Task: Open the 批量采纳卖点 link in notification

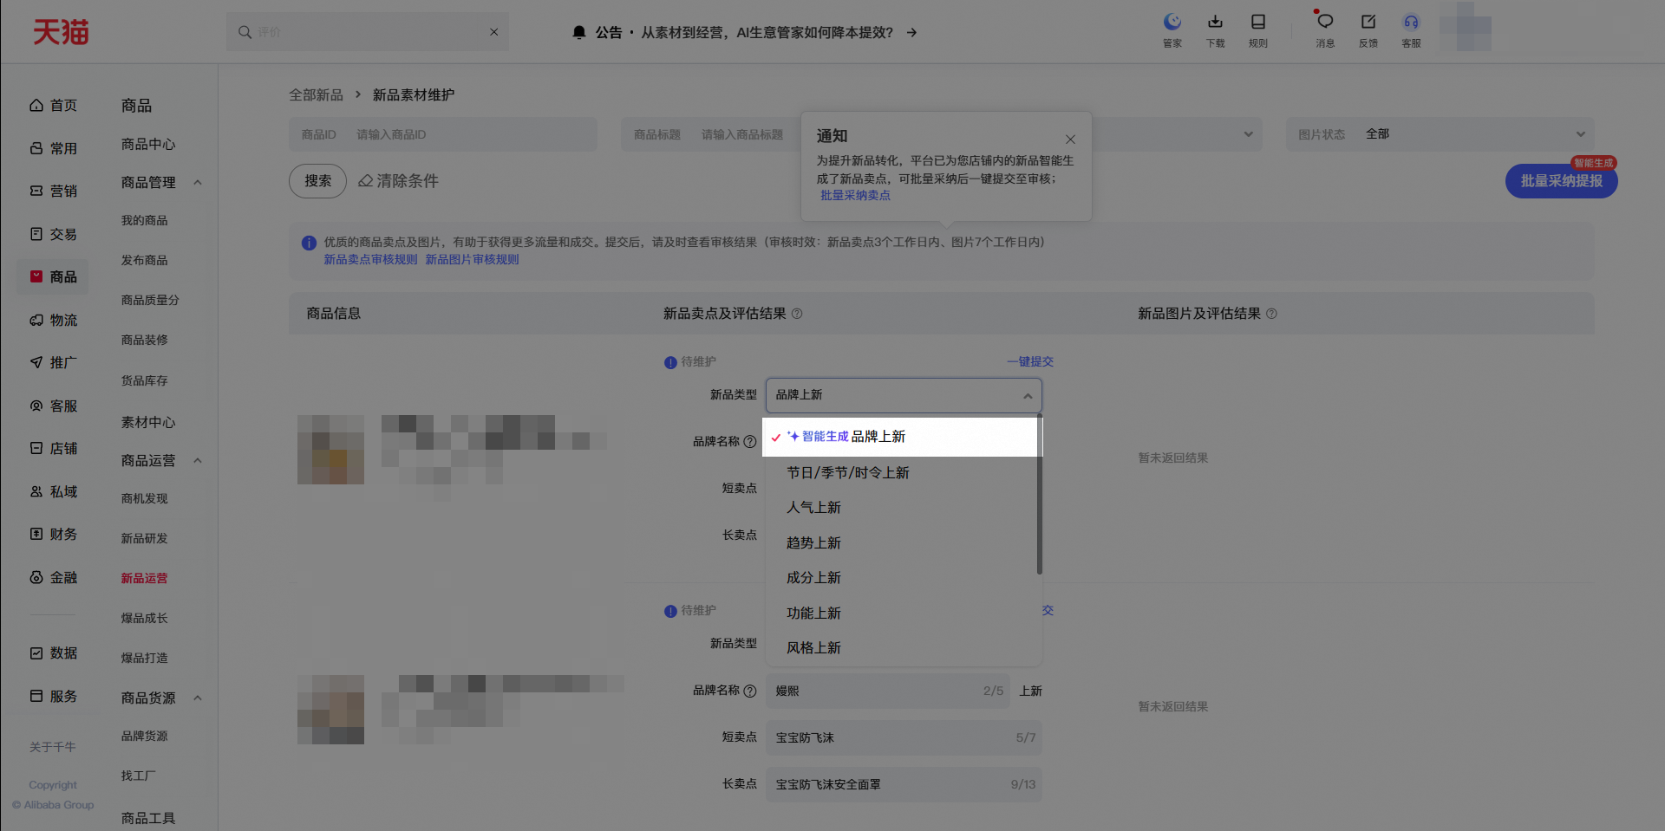Action: click(x=855, y=196)
